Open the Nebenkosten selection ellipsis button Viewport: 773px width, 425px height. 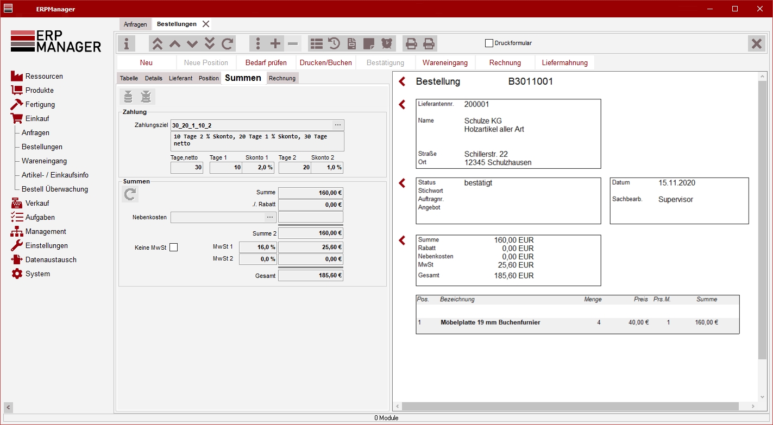[269, 217]
